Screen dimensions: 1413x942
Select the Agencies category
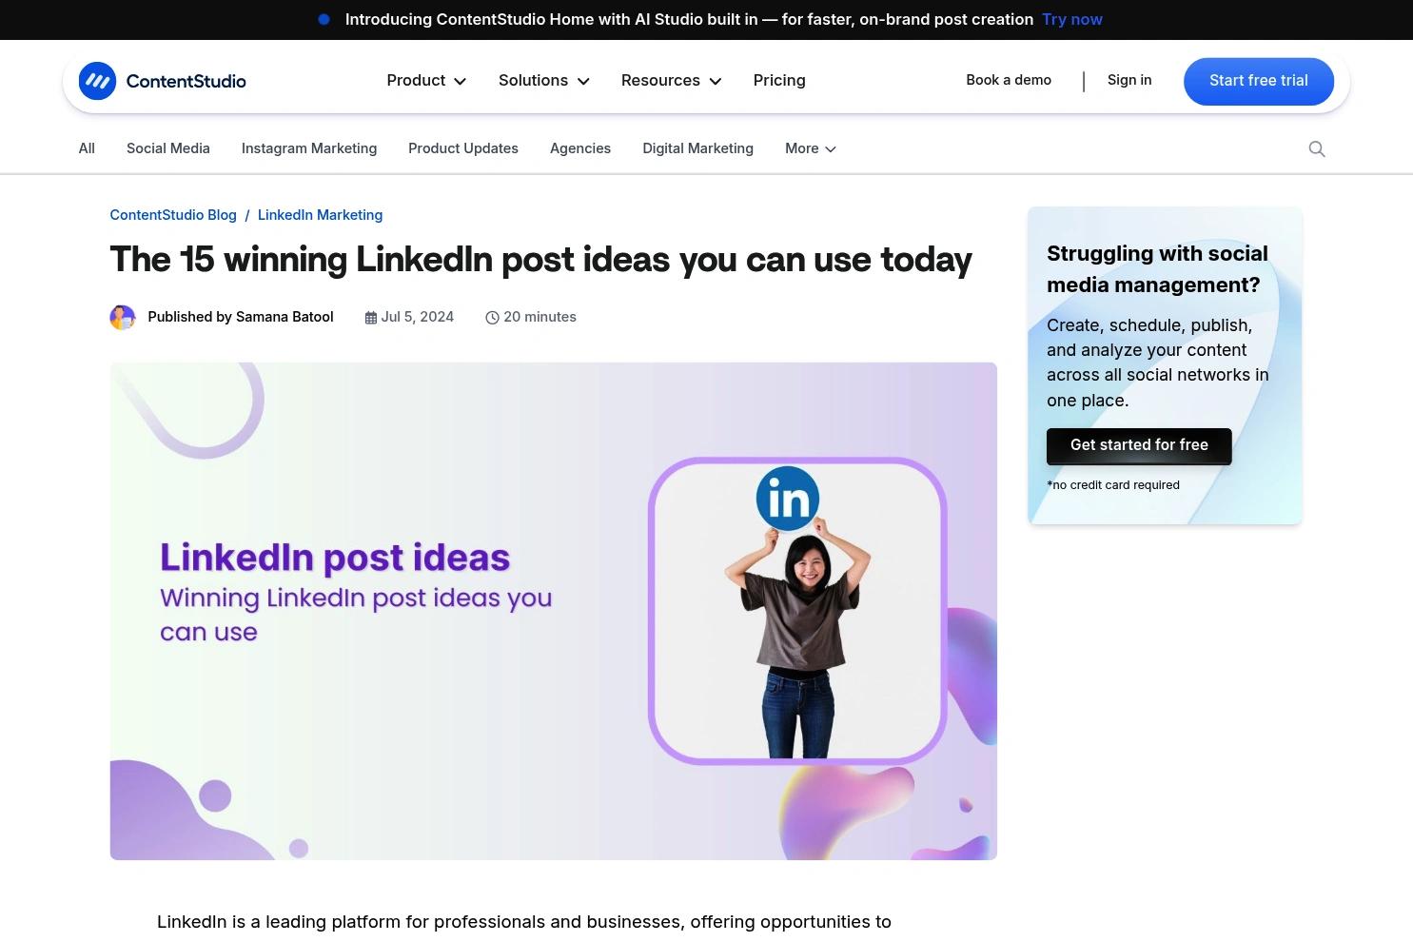tap(580, 148)
